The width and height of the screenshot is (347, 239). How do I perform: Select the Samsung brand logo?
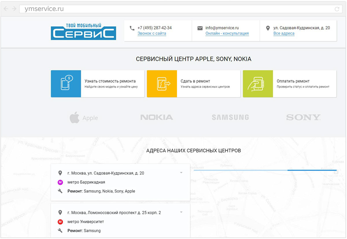230,117
